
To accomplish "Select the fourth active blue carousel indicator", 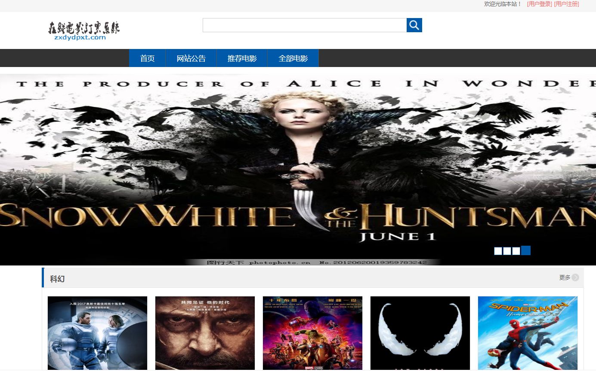I will 526,250.
